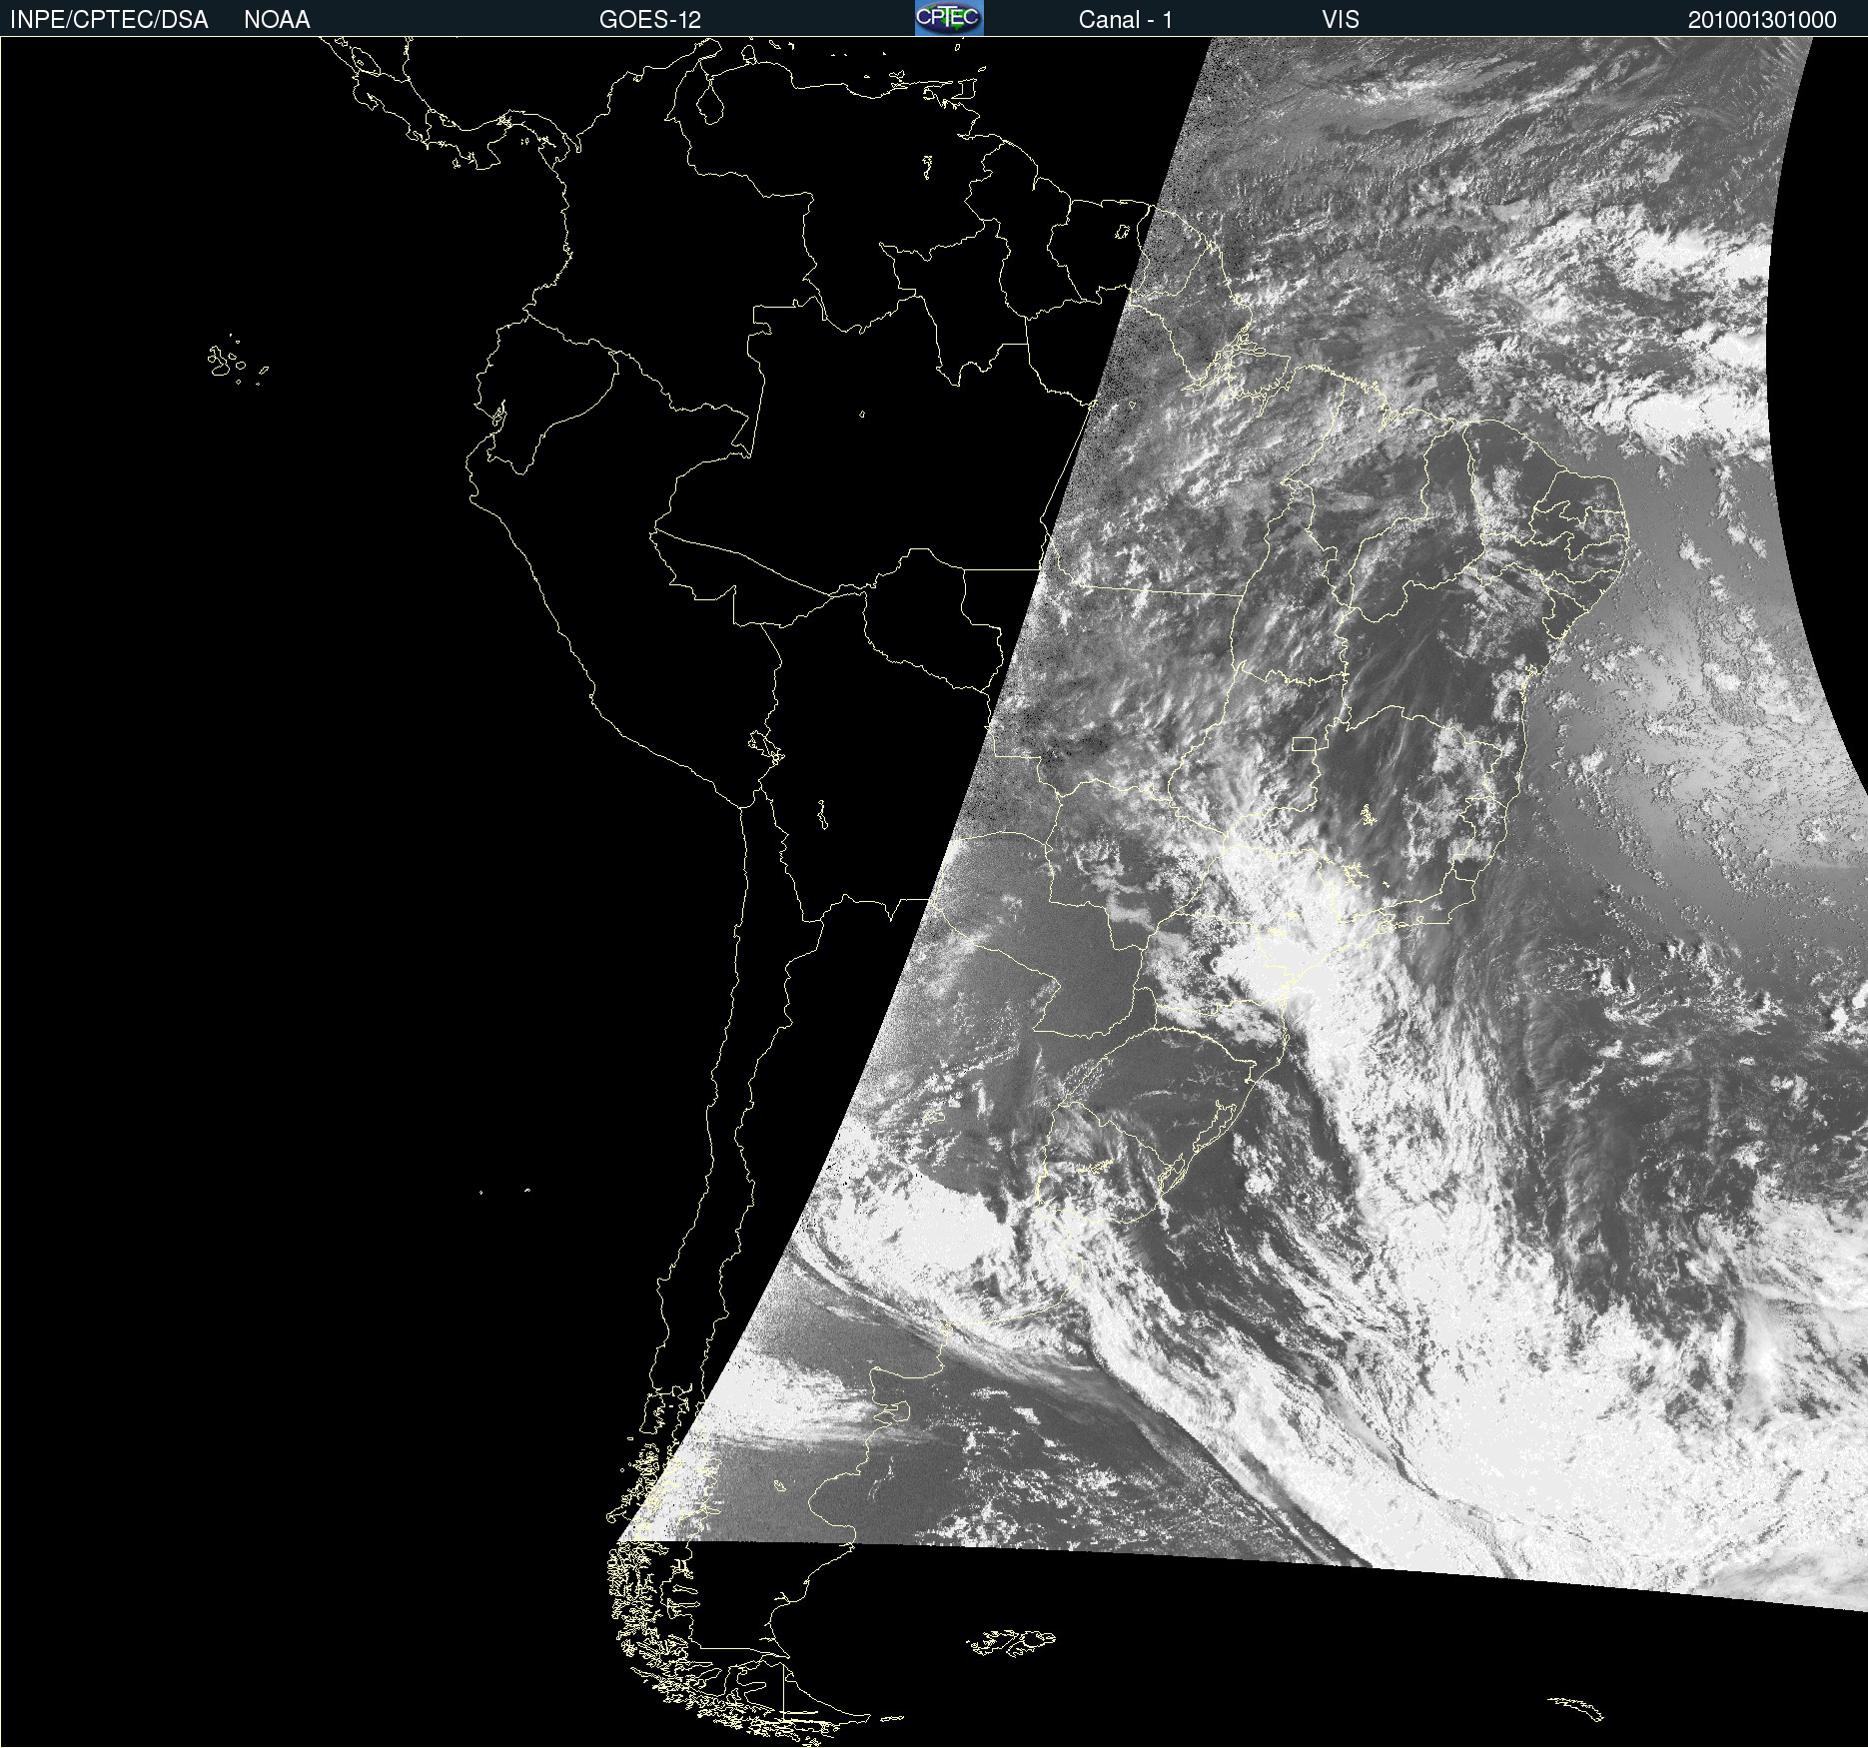Click the INPE/CPTEC/DSA header text

point(109,20)
